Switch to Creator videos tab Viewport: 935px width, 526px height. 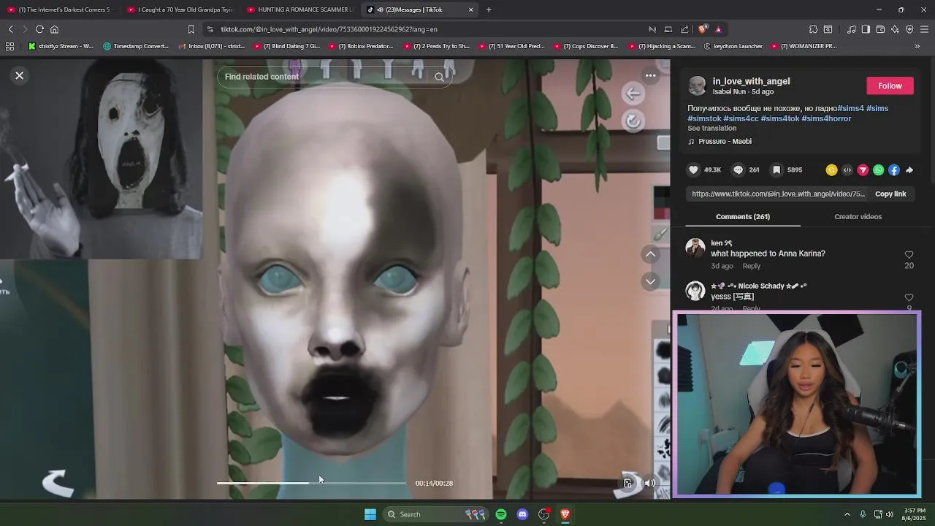858,217
